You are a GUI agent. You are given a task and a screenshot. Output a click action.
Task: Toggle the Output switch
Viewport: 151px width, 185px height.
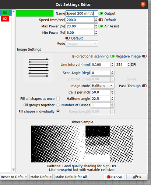tap(101, 13)
